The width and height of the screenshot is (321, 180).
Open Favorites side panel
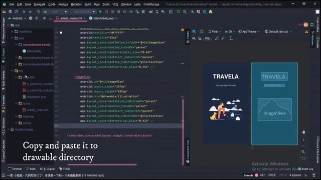[4, 103]
